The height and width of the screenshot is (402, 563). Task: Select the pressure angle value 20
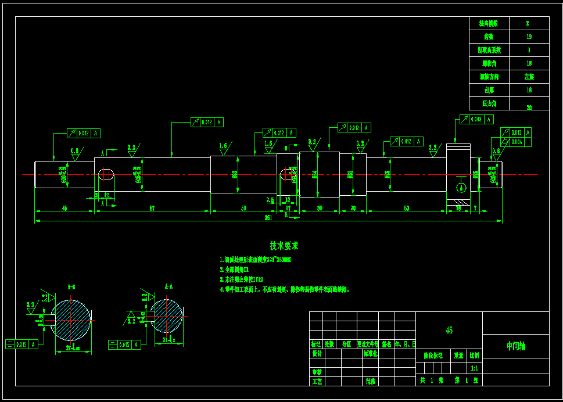click(x=529, y=107)
